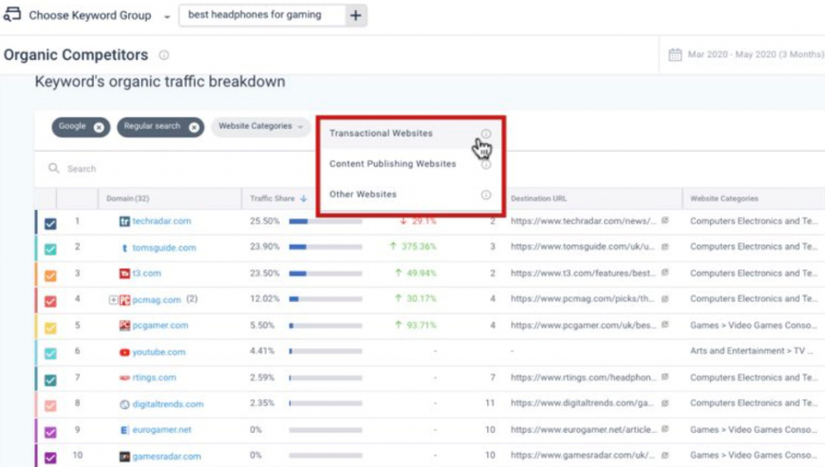Click the tomsguide.com traffic share bar
This screenshot has height=467, width=825.
click(326, 247)
